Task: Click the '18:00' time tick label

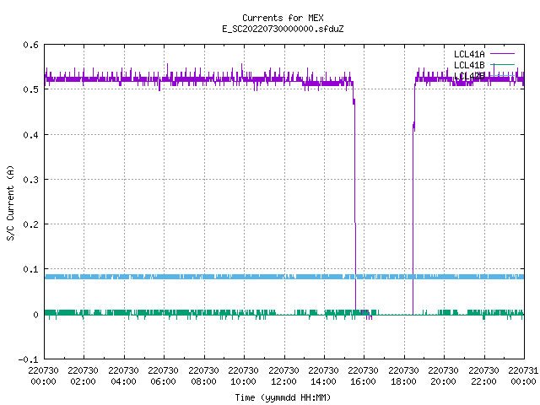Action: click(x=403, y=381)
